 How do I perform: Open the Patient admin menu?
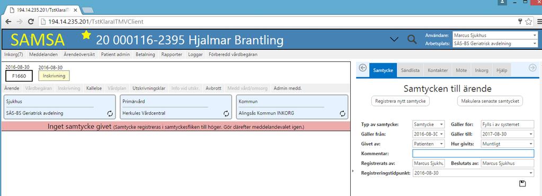pyautogui.click(x=115, y=54)
